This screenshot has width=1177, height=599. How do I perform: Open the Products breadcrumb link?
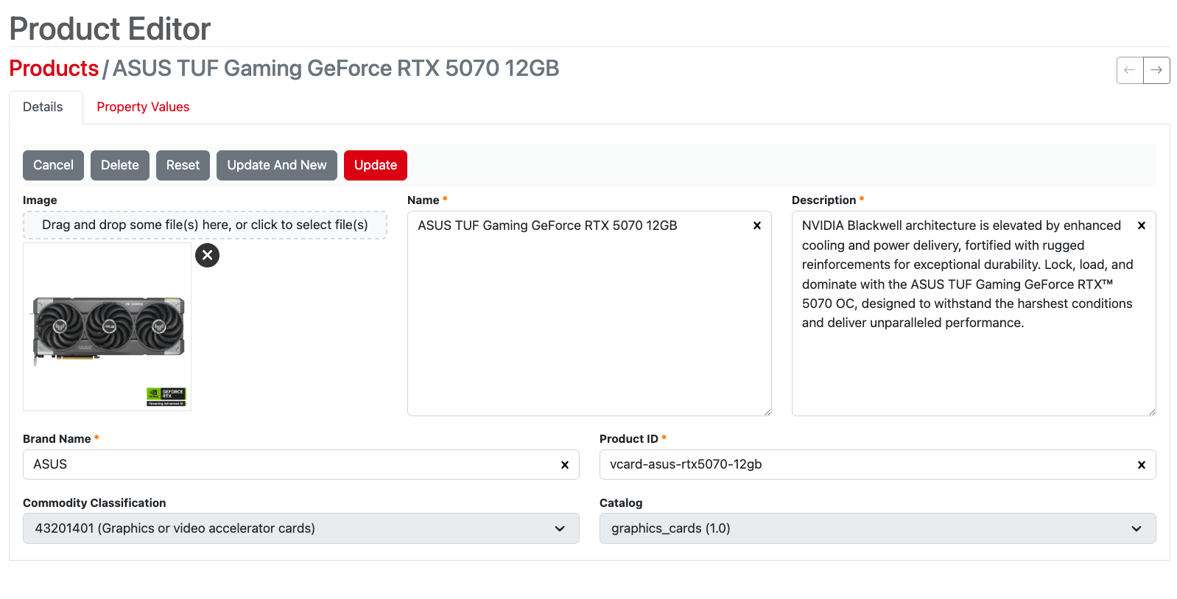(x=54, y=69)
